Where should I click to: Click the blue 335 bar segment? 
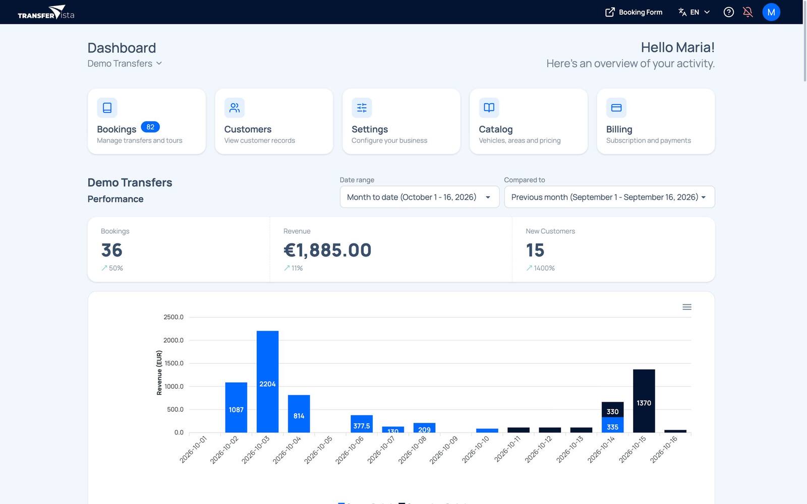612,425
